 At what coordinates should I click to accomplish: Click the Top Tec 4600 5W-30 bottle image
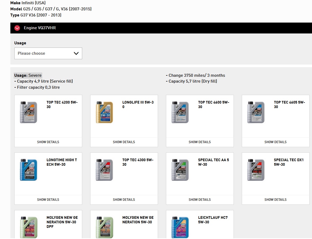pyautogui.click(x=180, y=112)
